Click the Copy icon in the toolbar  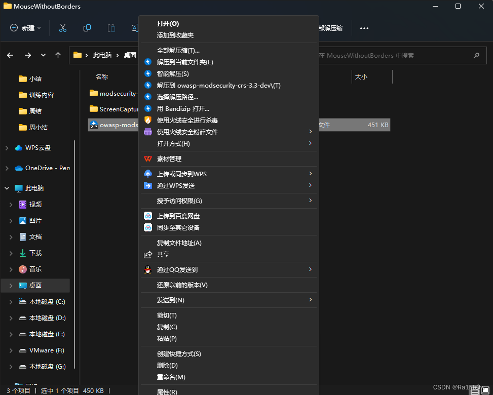(x=87, y=28)
